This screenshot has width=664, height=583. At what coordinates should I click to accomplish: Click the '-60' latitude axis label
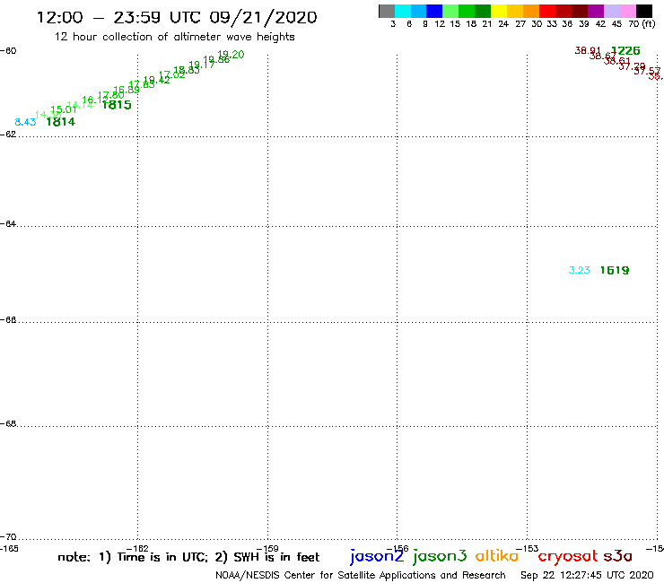click(x=8, y=51)
